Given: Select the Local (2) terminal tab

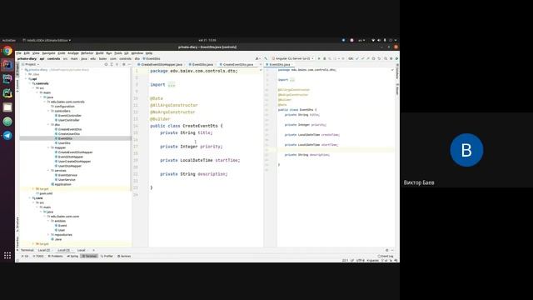Looking at the screenshot, I should 44,250.
